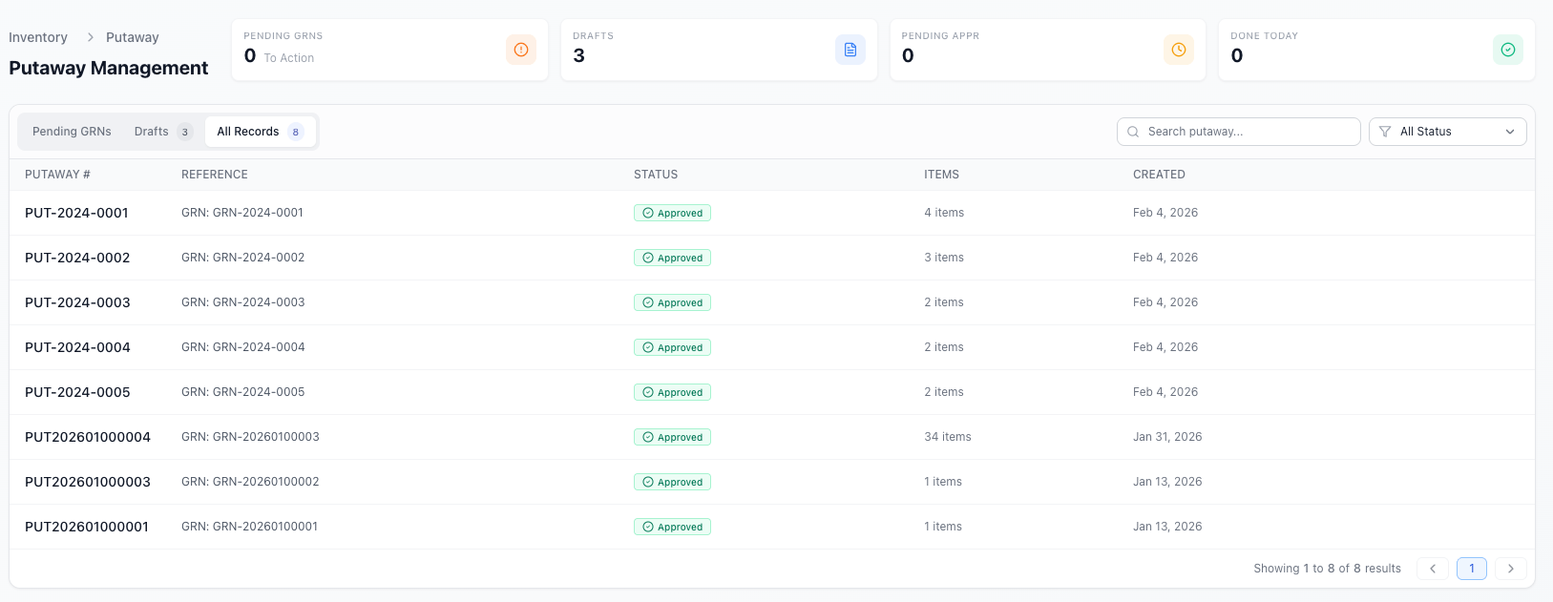Open the Putaway breadcrumb link
1553x602 pixels.
[x=132, y=37]
